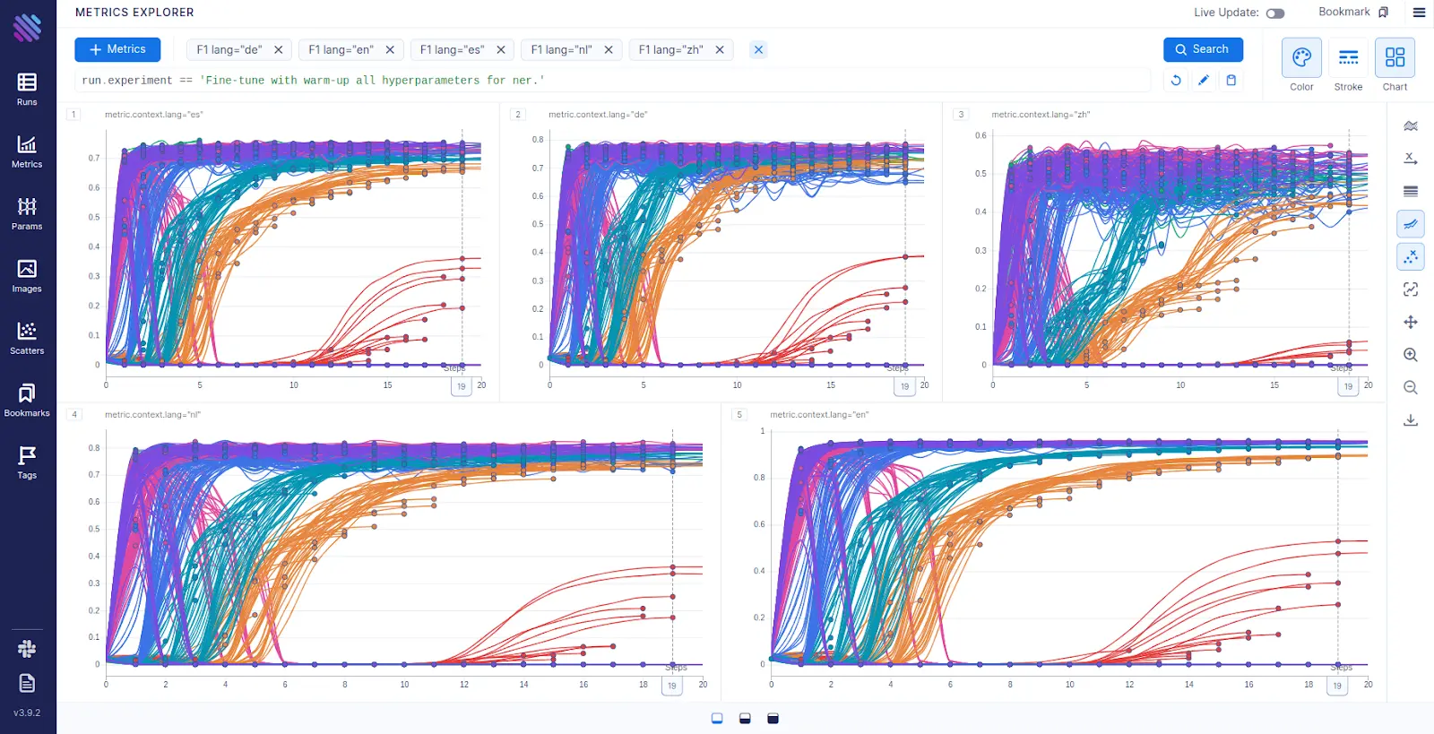Viewport: 1434px width, 734px height.
Task: Select the first hidden-table layout icon
Action: 717,719
